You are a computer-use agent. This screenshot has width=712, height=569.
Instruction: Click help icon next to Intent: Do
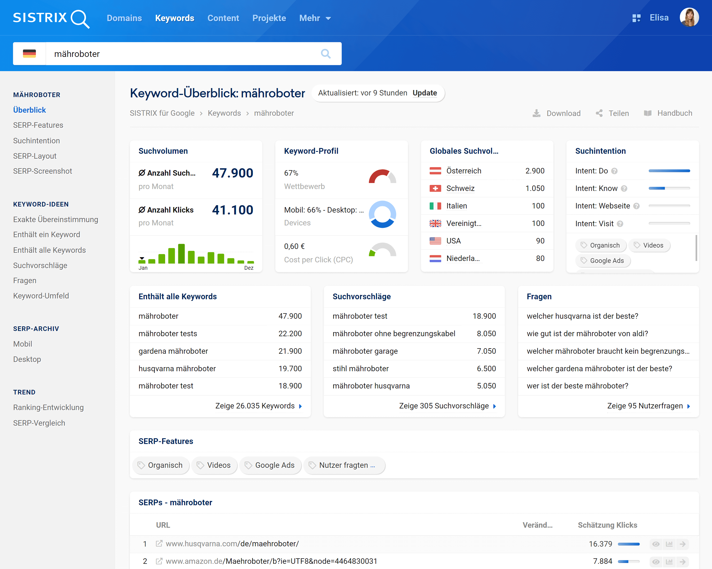coord(614,171)
